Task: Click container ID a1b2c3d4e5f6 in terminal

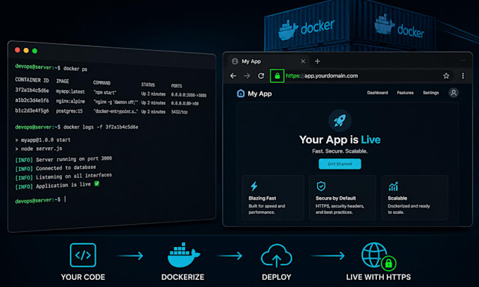Action: pyautogui.click(x=32, y=101)
